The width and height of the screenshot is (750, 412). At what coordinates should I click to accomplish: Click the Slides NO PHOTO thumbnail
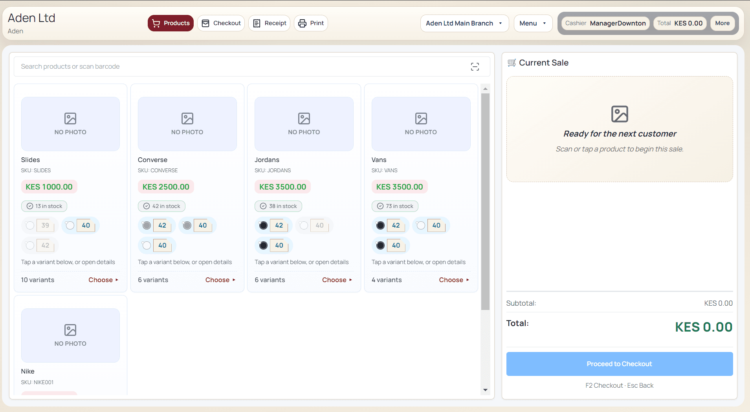click(70, 124)
